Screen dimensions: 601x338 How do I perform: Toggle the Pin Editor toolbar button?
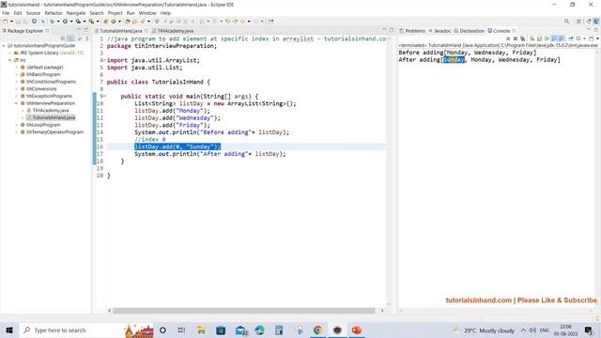[271, 22]
